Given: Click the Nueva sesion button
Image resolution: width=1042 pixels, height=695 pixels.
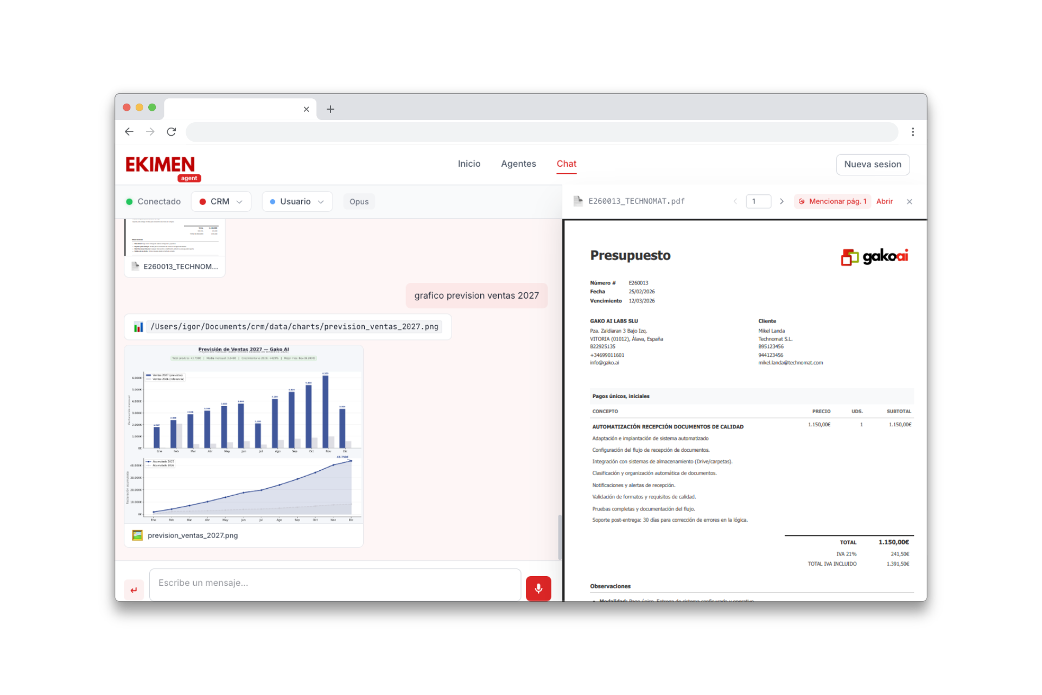Looking at the screenshot, I should click(872, 165).
